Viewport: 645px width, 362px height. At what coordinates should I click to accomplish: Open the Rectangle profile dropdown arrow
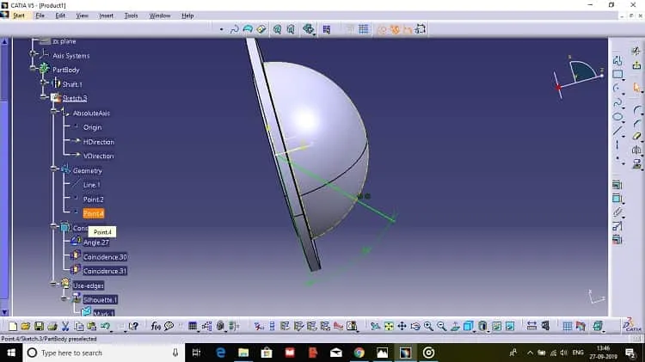(623, 79)
